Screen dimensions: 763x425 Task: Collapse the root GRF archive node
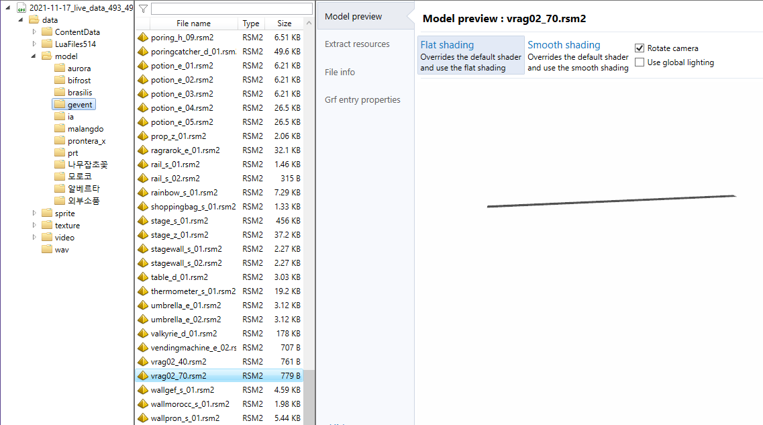[8, 8]
